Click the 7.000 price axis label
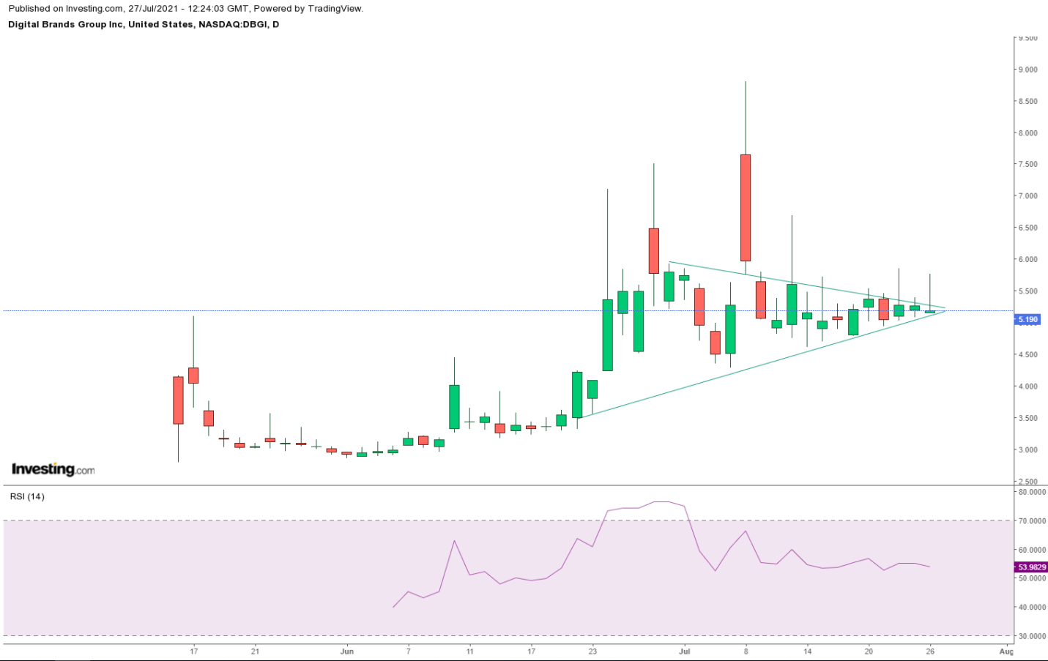 1028,196
